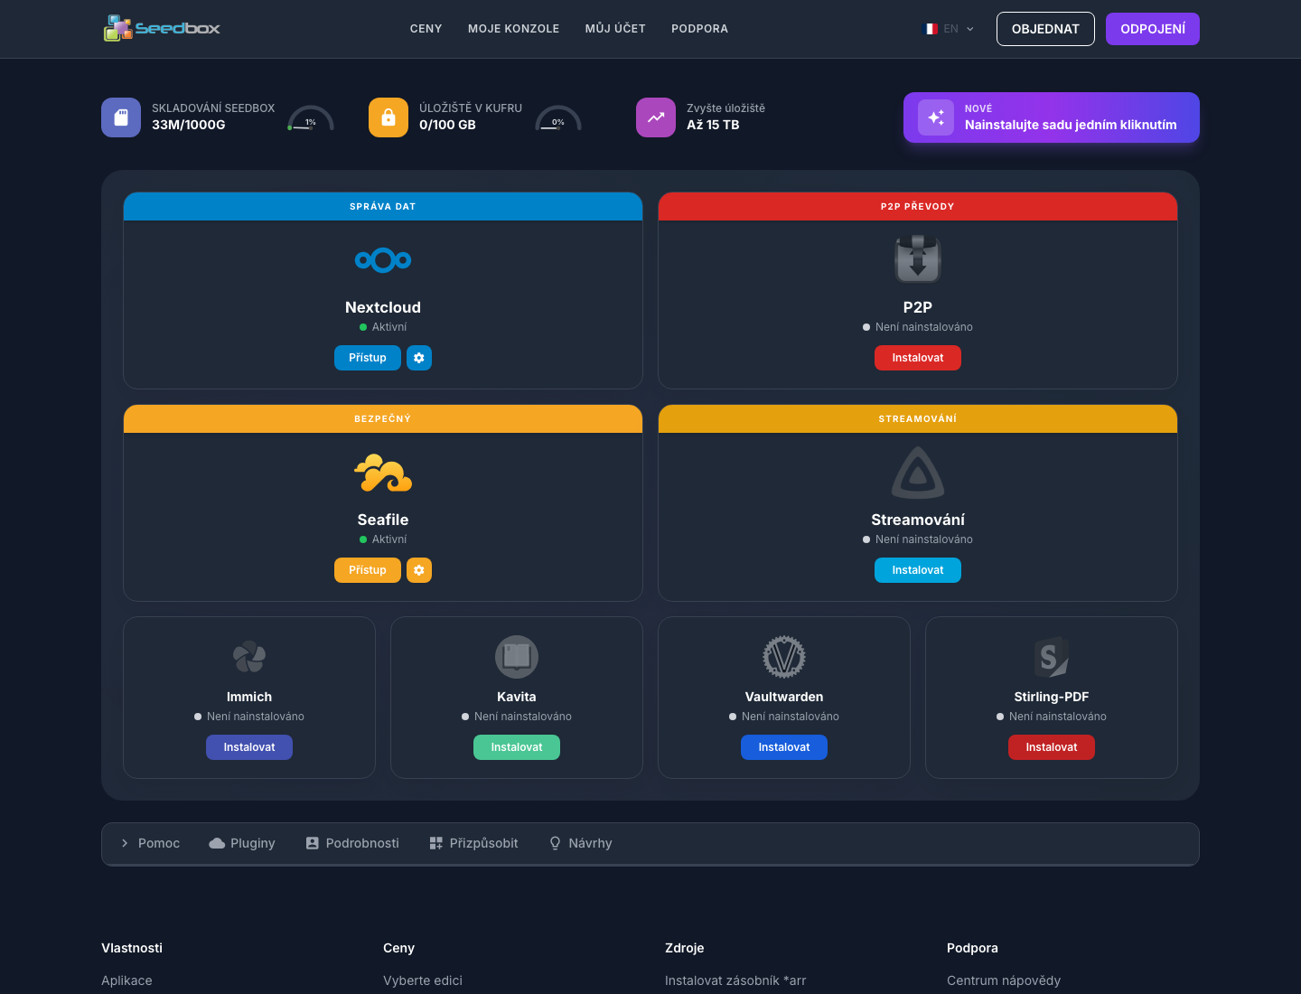Click the Seedbox storage SD card icon
Image resolution: width=1301 pixels, height=994 pixels.
[x=121, y=117]
